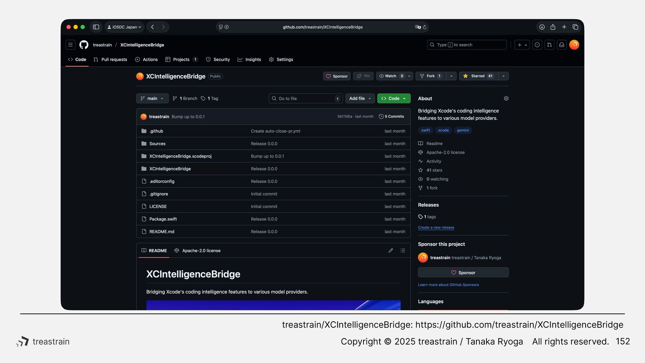Open the green Code dropdown
645x363 pixels.
(x=394, y=98)
